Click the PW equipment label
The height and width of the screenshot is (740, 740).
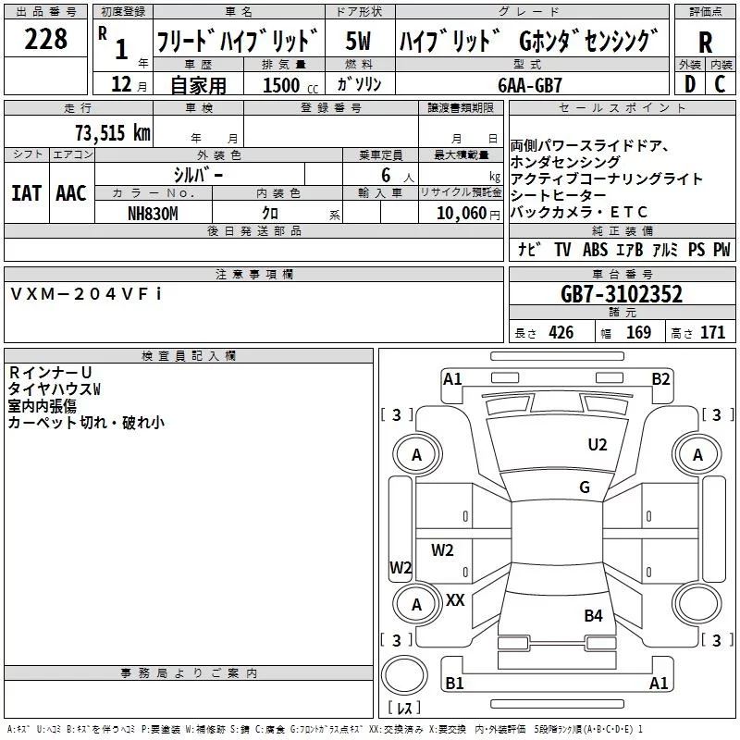pyautogui.click(x=721, y=250)
